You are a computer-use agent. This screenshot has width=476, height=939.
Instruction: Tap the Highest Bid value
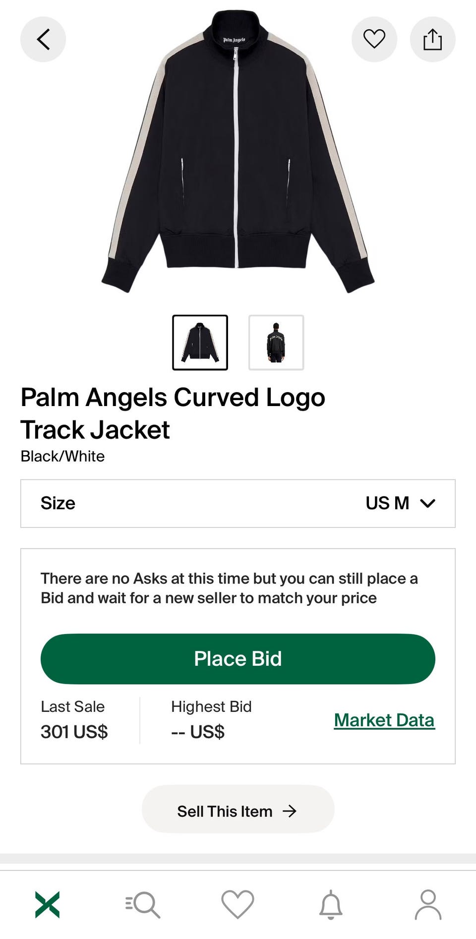point(198,731)
